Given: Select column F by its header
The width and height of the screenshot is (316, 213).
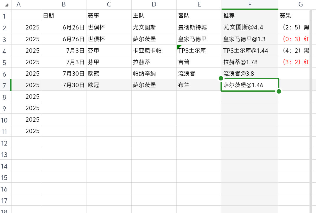Looking at the screenshot, I should pyautogui.click(x=250, y=4).
